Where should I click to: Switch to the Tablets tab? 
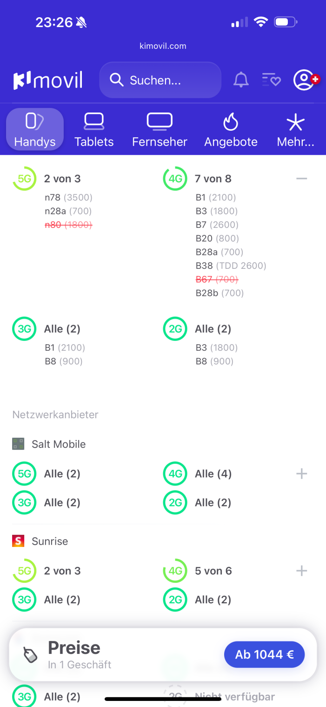tap(94, 130)
